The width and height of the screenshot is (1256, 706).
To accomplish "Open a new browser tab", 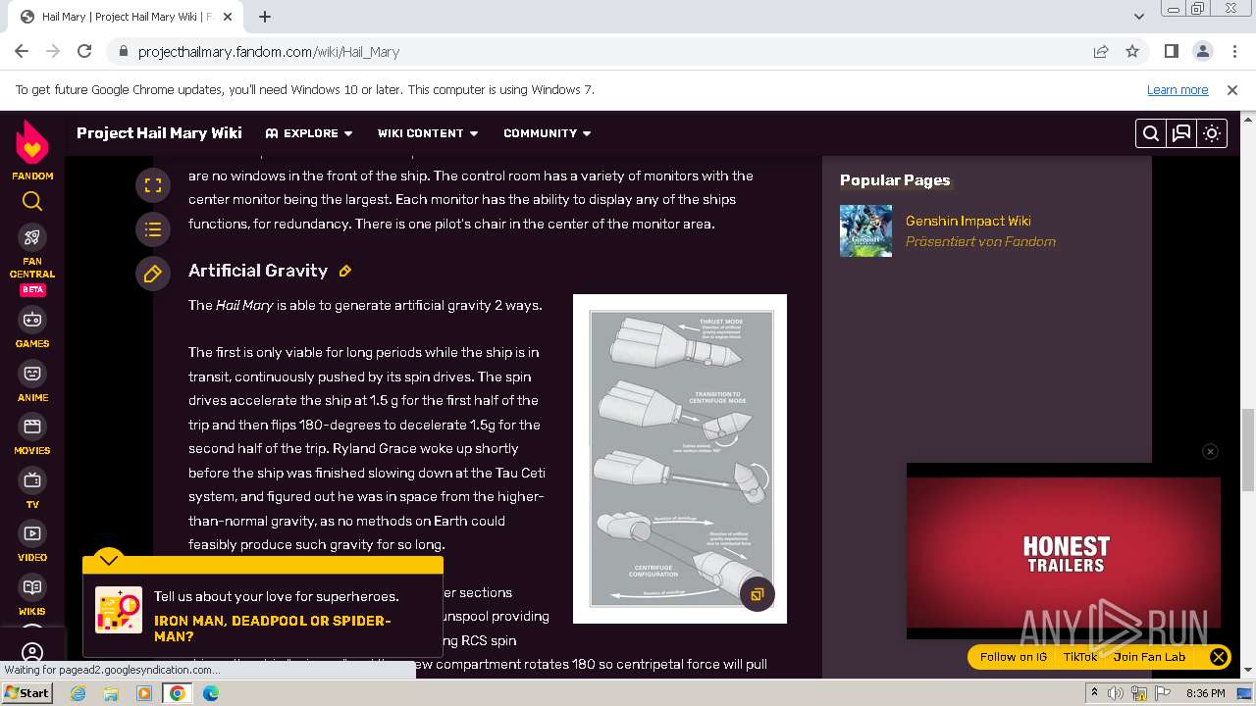I will point(265,16).
